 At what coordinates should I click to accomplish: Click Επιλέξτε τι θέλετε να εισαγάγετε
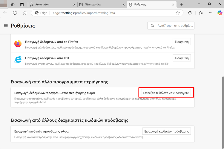coord(166,93)
